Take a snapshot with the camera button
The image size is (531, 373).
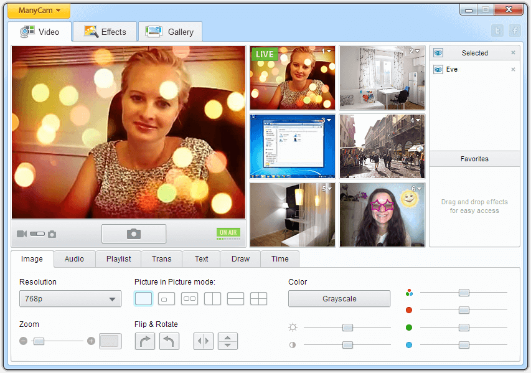pos(133,234)
